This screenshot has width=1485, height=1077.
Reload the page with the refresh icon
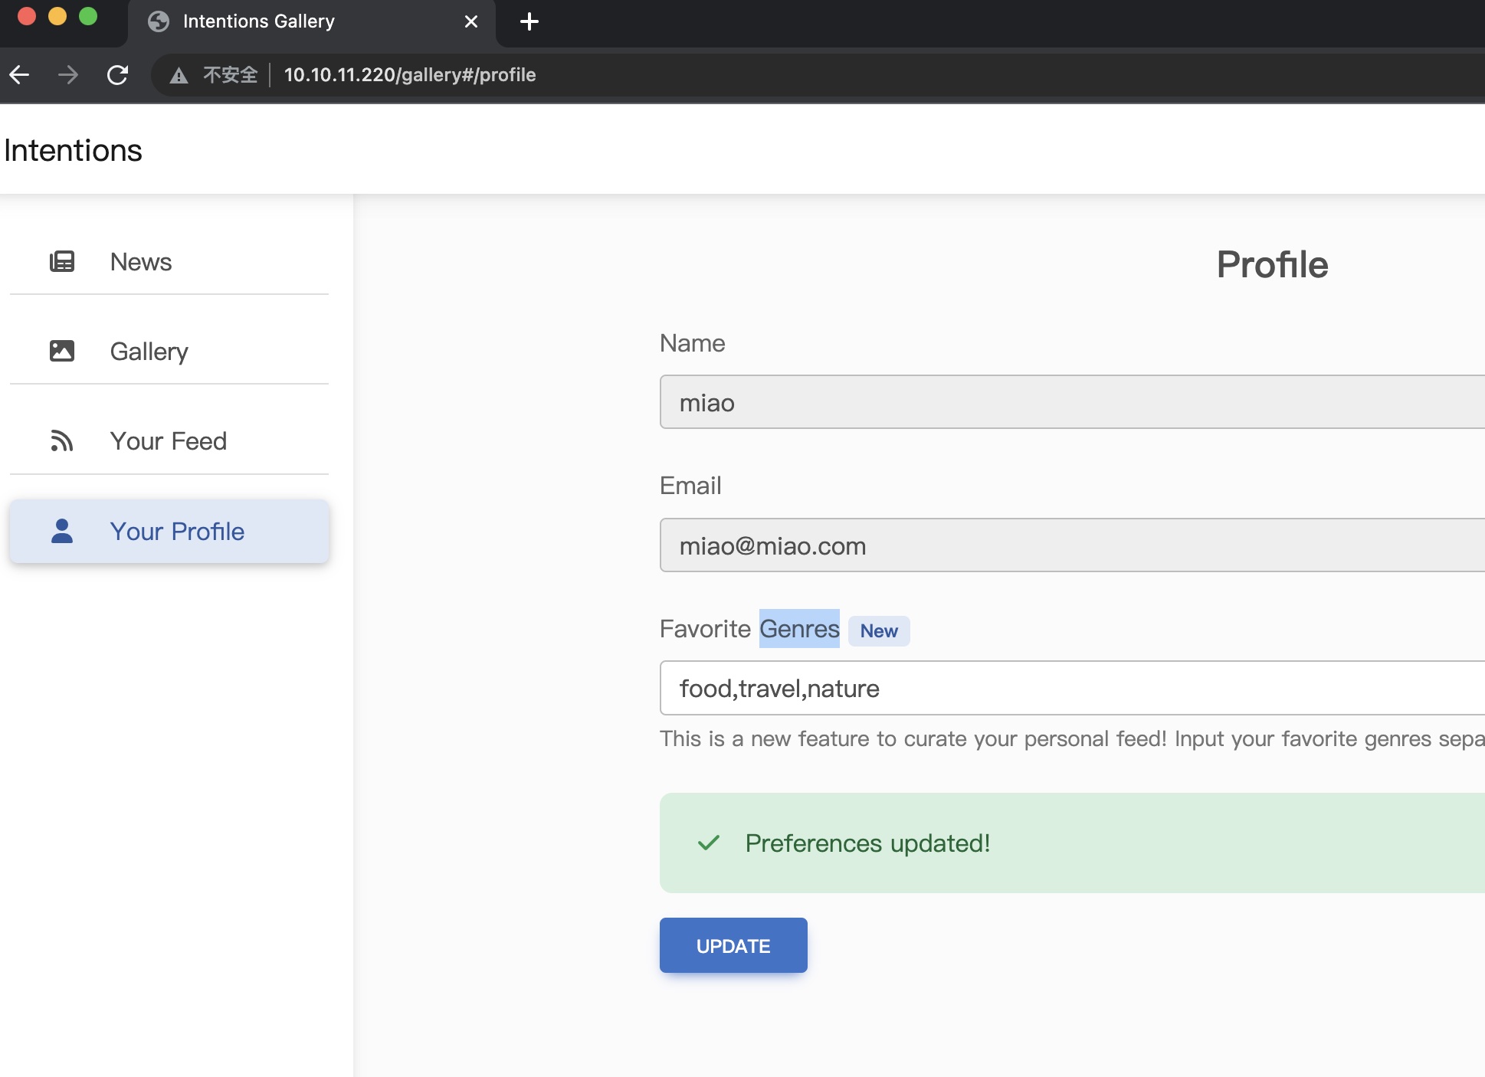coord(117,75)
